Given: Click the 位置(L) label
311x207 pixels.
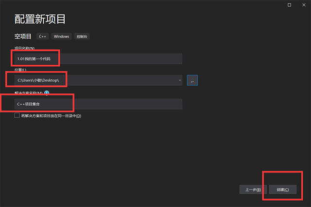Looking at the screenshot, I should [20, 70].
